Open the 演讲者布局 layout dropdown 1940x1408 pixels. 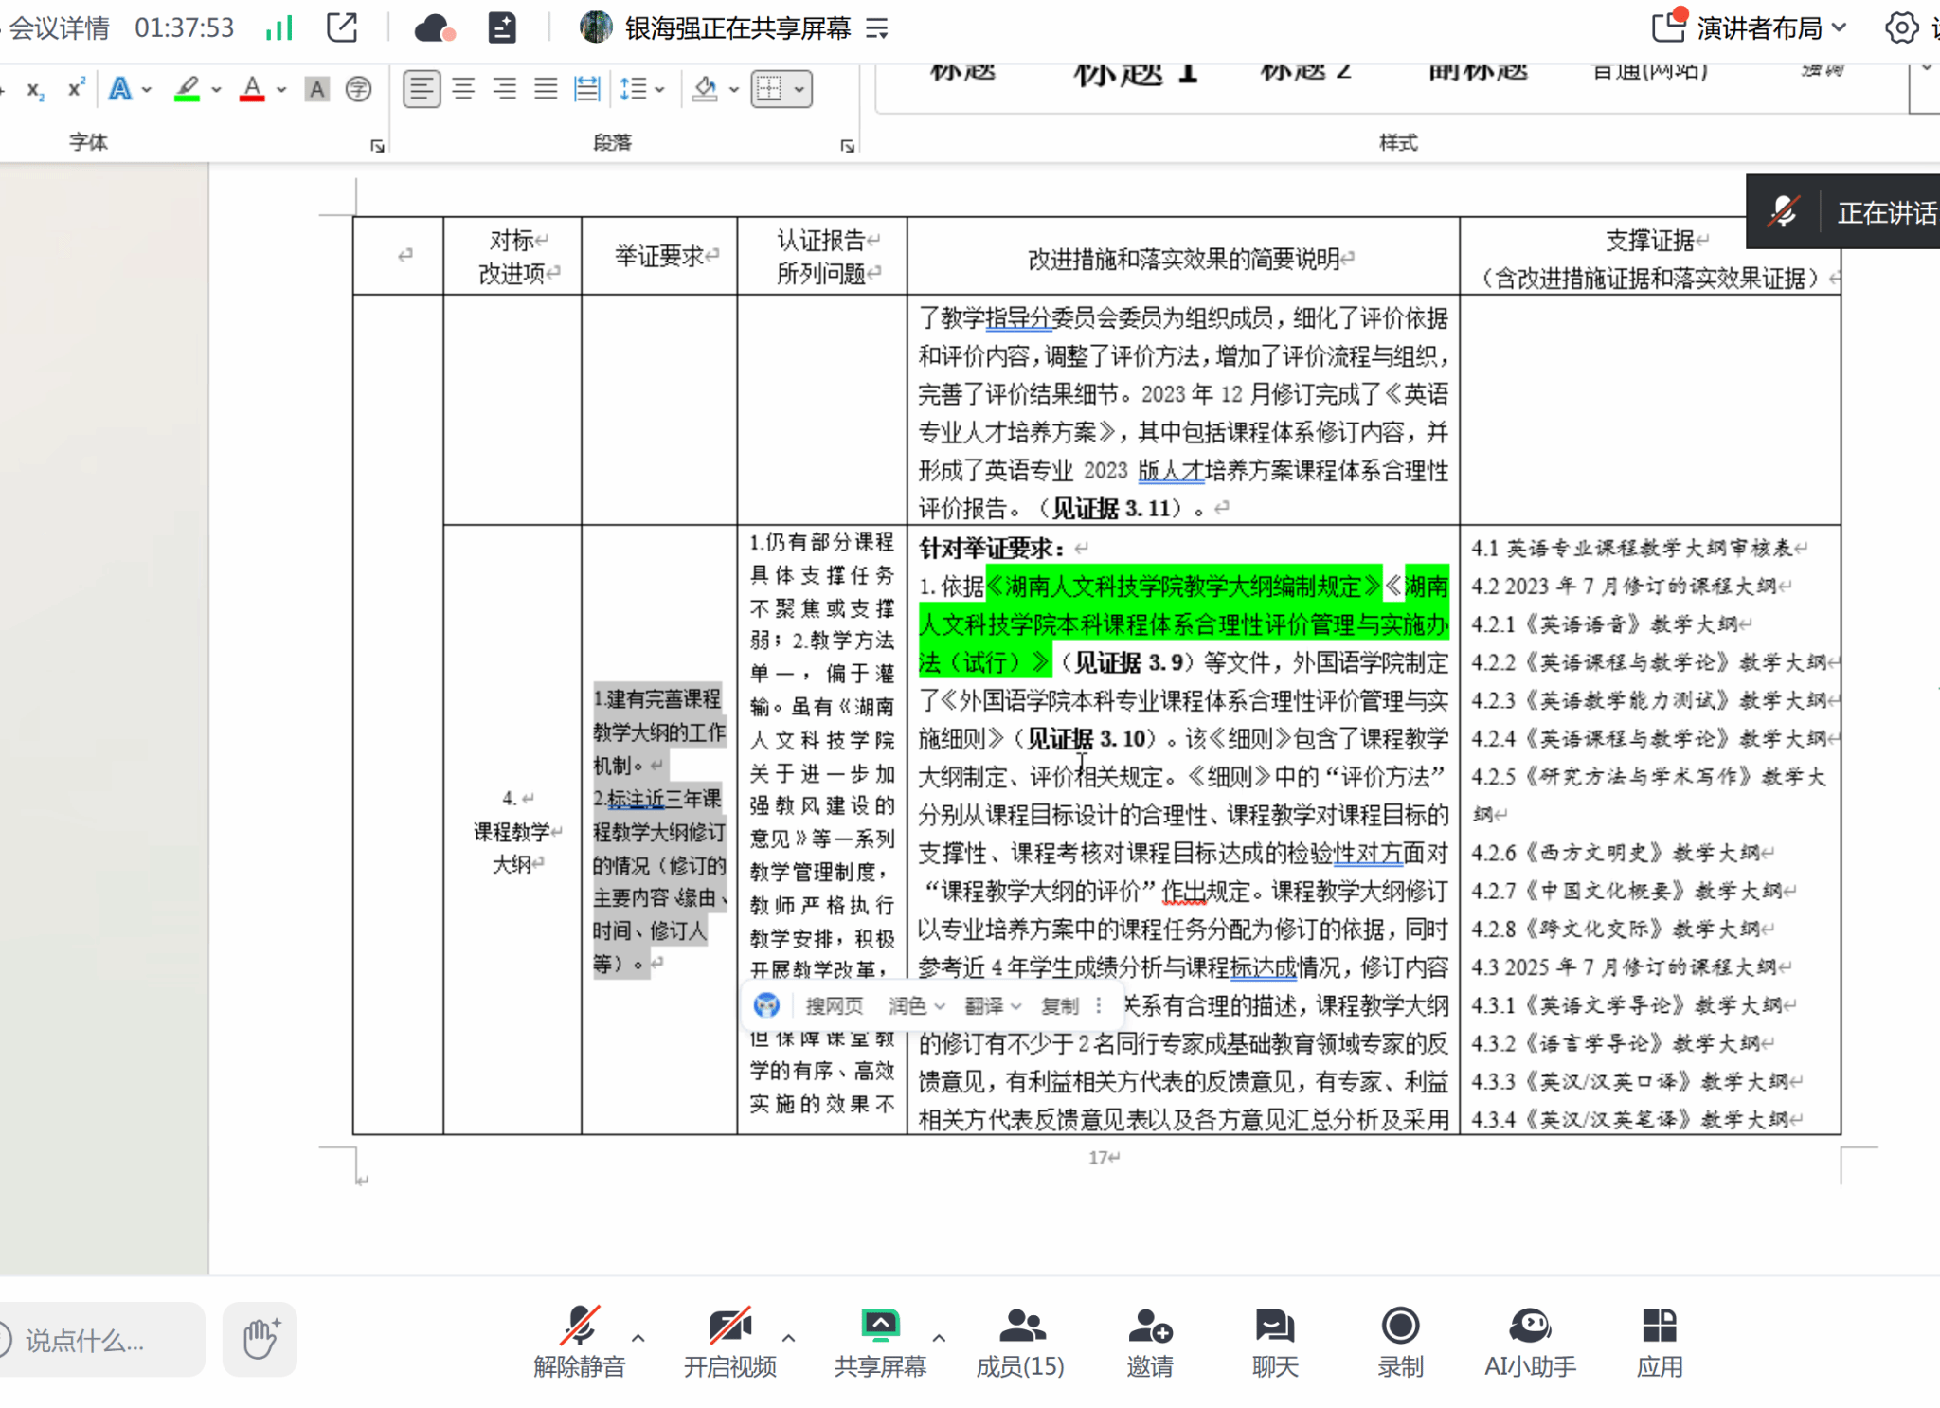[x=1758, y=28]
